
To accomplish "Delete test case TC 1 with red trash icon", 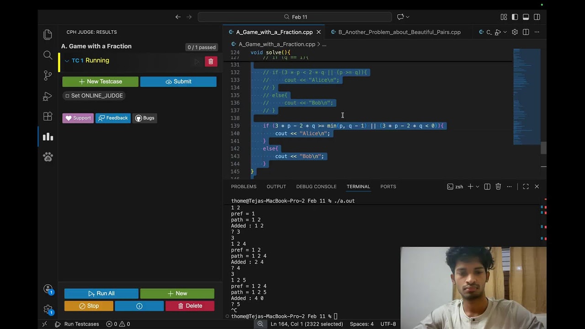I will click(211, 61).
